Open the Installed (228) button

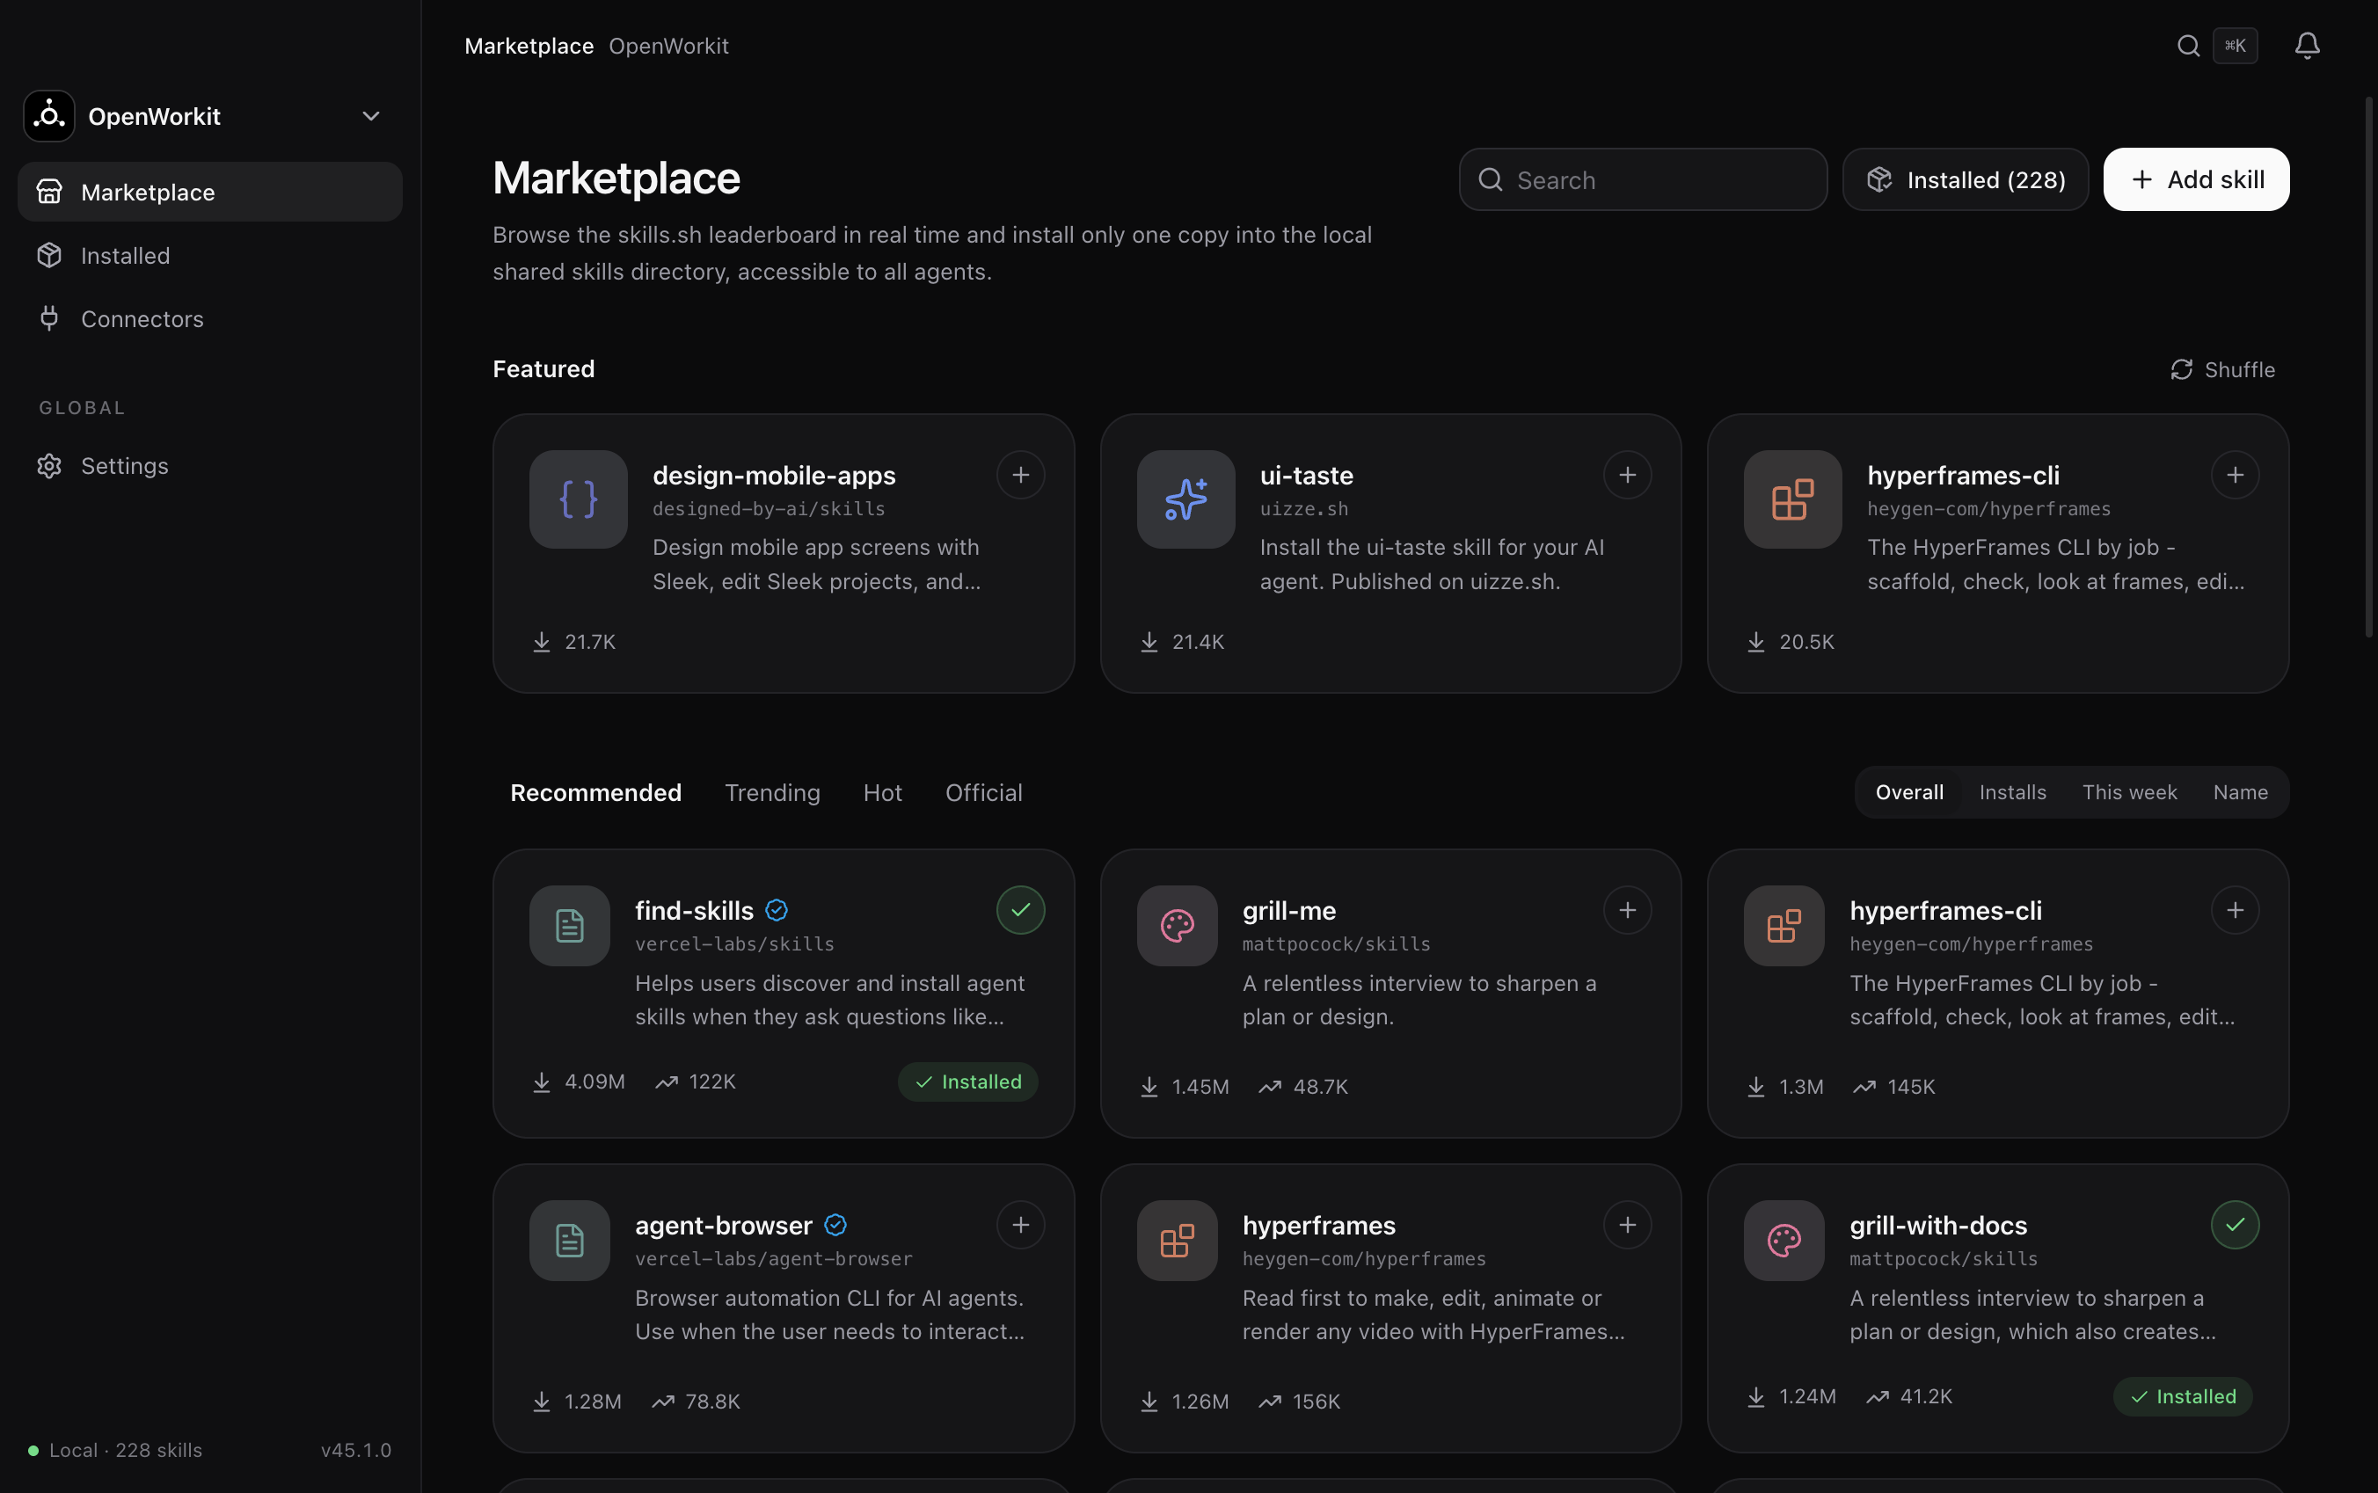click(1964, 179)
